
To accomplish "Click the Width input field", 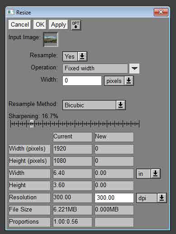I will (x=82, y=81).
